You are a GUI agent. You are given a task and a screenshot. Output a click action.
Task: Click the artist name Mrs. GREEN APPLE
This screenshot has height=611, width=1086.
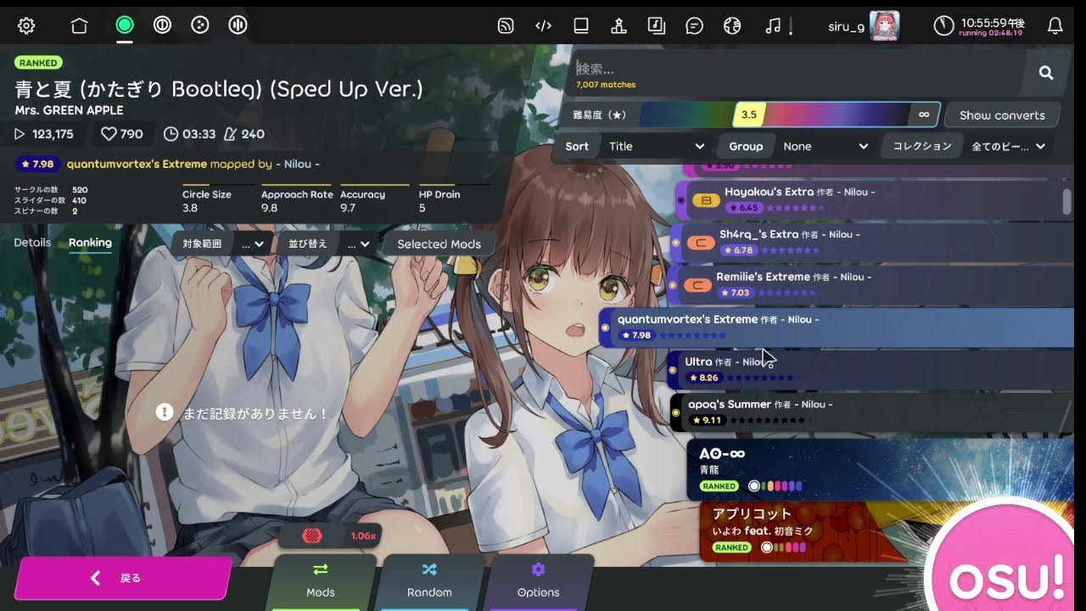[x=69, y=110]
